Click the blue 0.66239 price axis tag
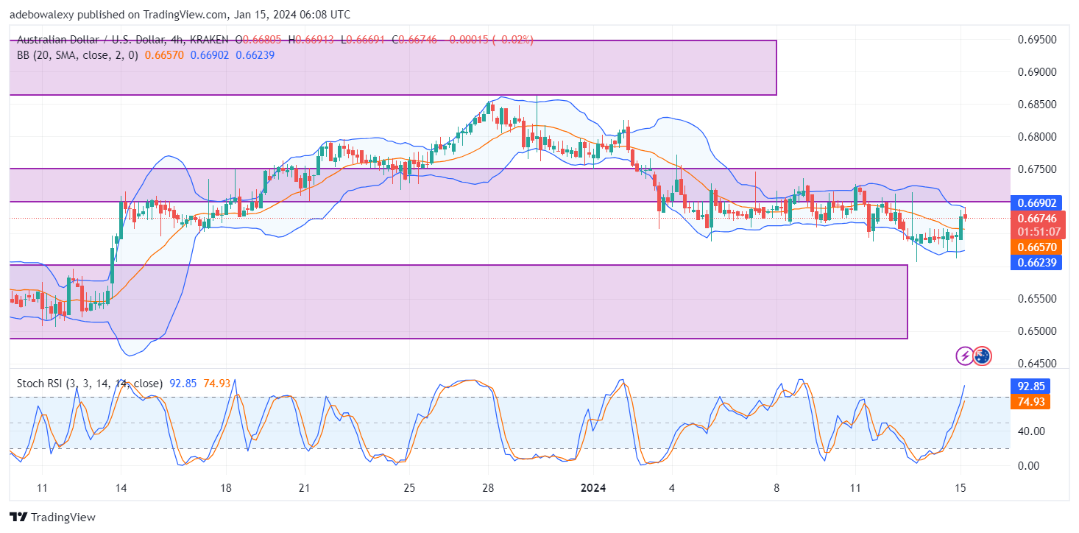The image size is (1079, 533). pos(1036,264)
